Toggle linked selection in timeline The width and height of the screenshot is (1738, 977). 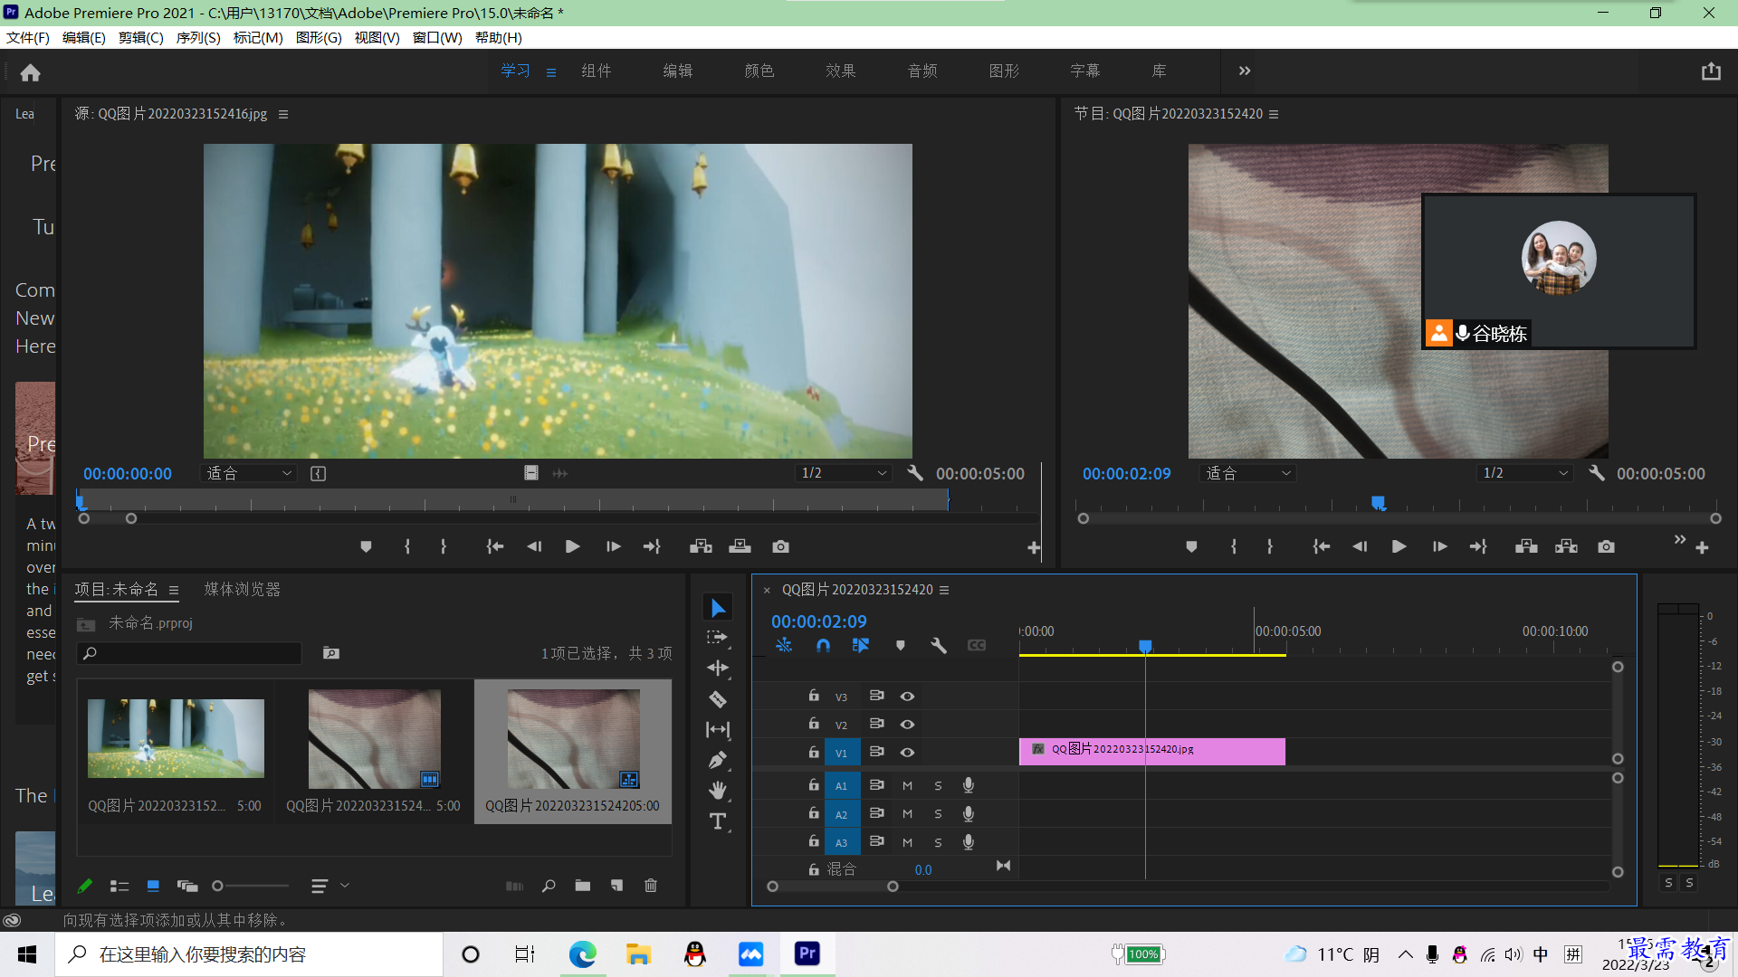[860, 645]
